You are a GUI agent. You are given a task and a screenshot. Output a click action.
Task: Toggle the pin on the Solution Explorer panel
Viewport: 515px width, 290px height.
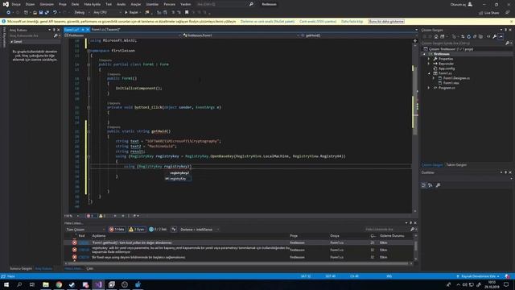coord(506,30)
